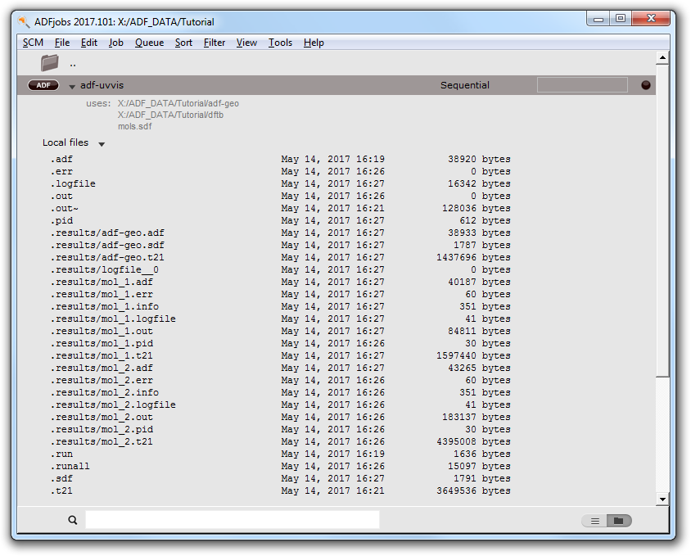The image size is (691, 556).
Task: Open .results/mol_2.info file
Action: 105,393
